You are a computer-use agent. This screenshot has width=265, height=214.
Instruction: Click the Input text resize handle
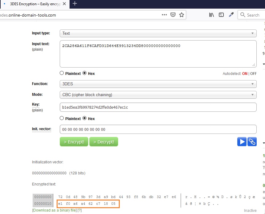point(254,65)
